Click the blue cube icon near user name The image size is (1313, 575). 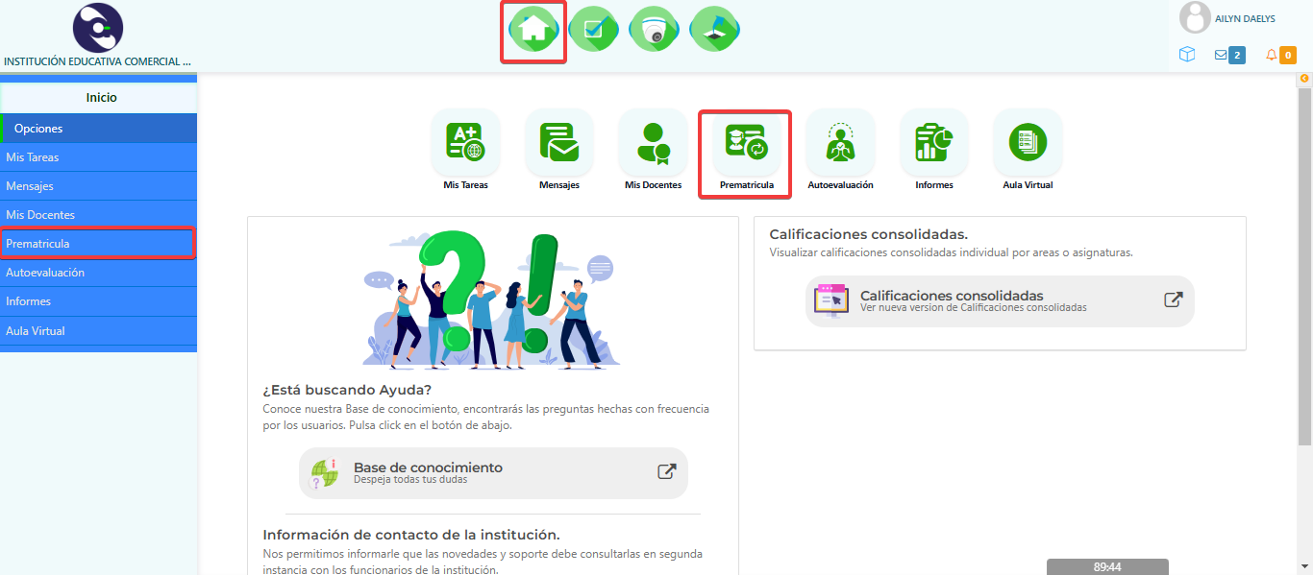(1187, 55)
